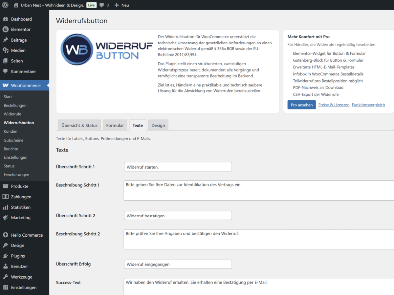This screenshot has height=295, width=394.
Task: Open Medien via its media icon
Action: click(x=6, y=50)
